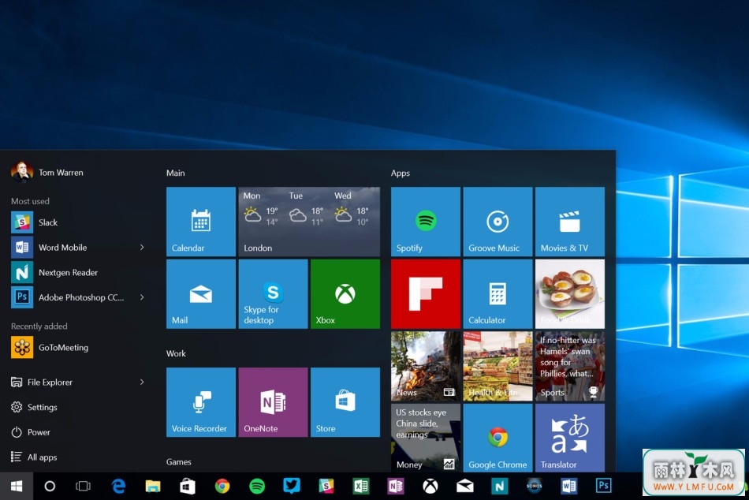Open the Sonos taskbar icon

tap(534, 486)
